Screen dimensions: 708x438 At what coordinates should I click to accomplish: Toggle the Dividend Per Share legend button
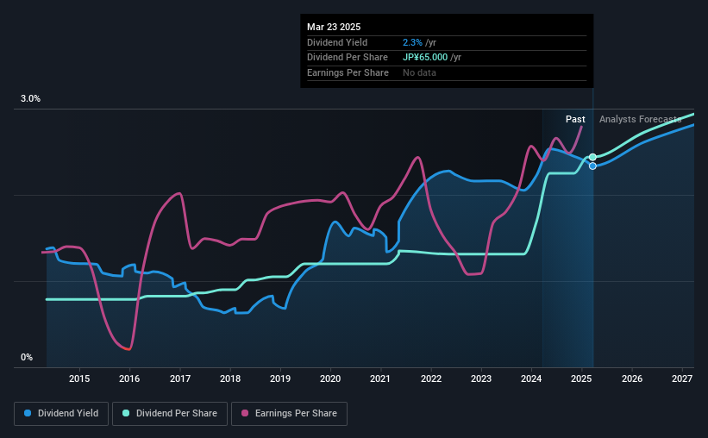coord(170,414)
